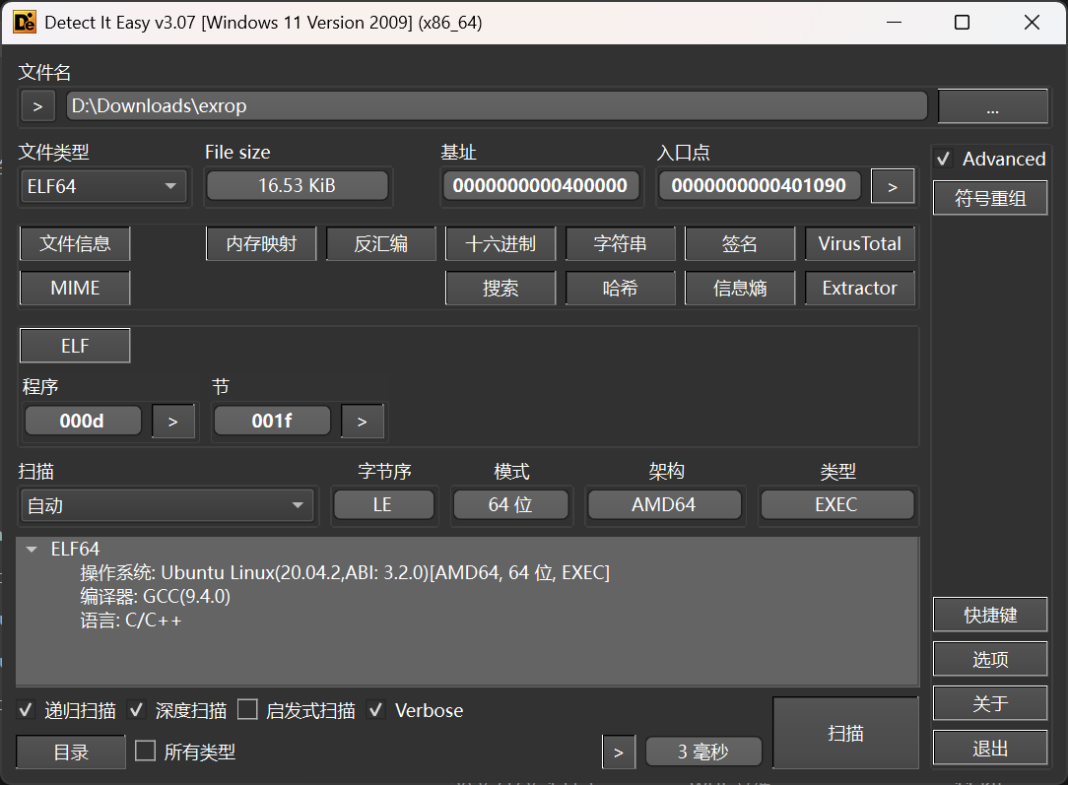Open the Extractor button

(x=859, y=289)
